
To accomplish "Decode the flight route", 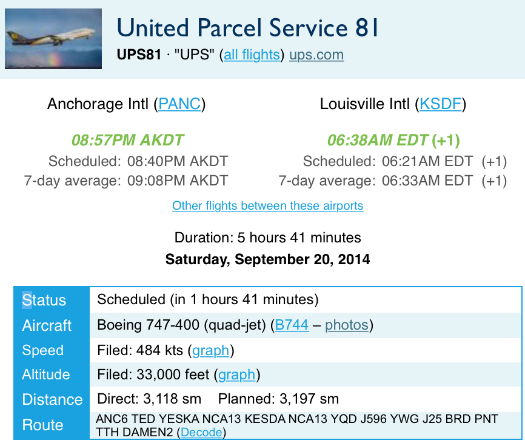I will point(201,433).
